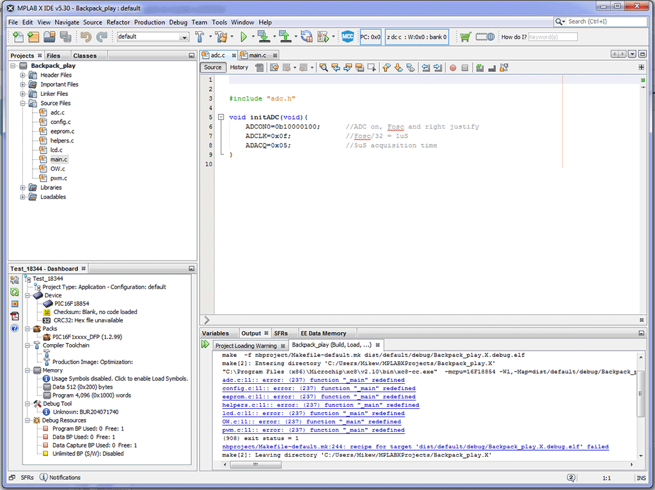
Task: Open the File menu
Action: click(13, 22)
